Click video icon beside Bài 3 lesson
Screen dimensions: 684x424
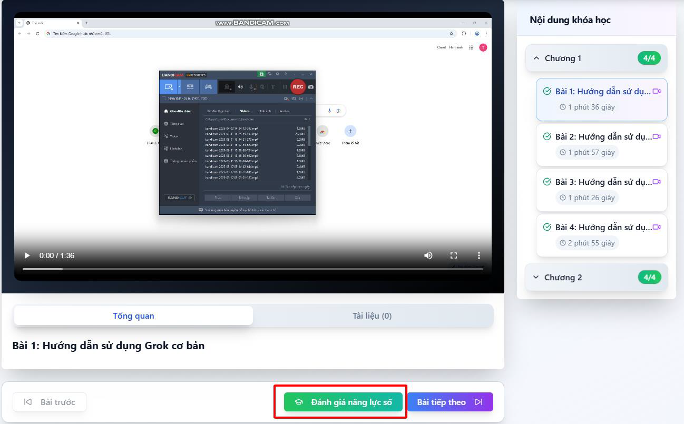657,182
